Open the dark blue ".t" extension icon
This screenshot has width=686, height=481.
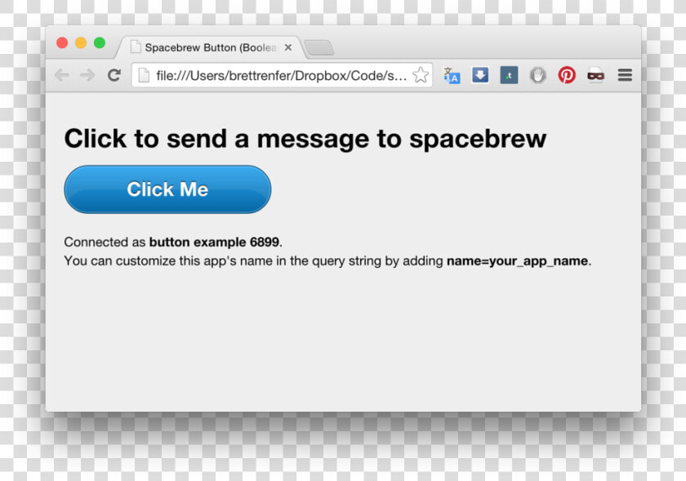pos(509,75)
